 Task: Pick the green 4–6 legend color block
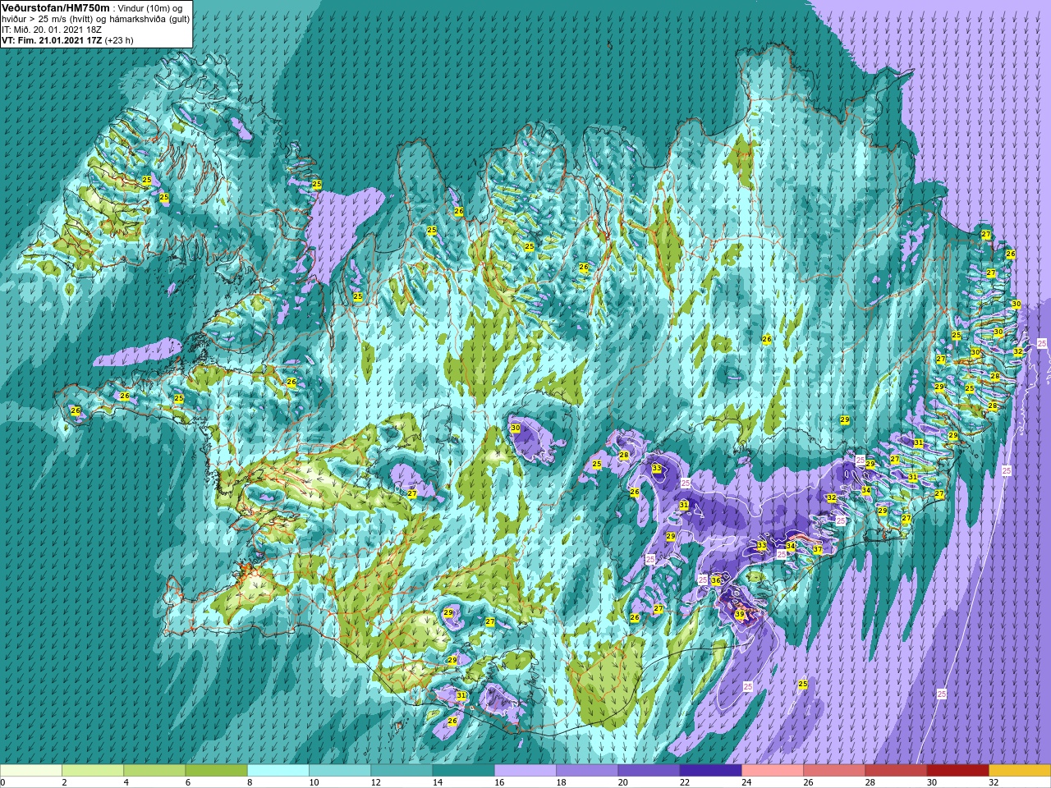154,771
